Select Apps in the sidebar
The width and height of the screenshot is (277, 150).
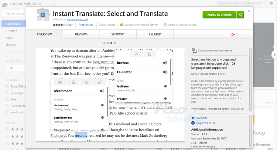[9, 37]
